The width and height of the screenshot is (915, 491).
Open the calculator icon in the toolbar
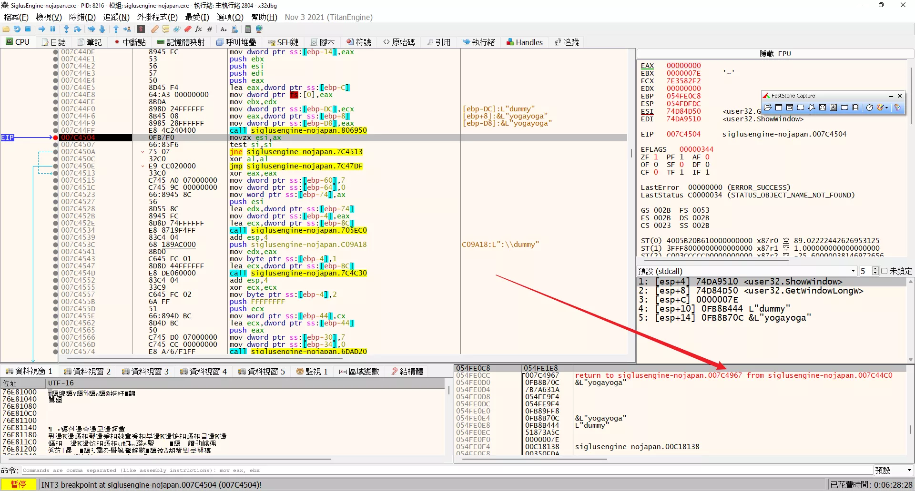[248, 29]
